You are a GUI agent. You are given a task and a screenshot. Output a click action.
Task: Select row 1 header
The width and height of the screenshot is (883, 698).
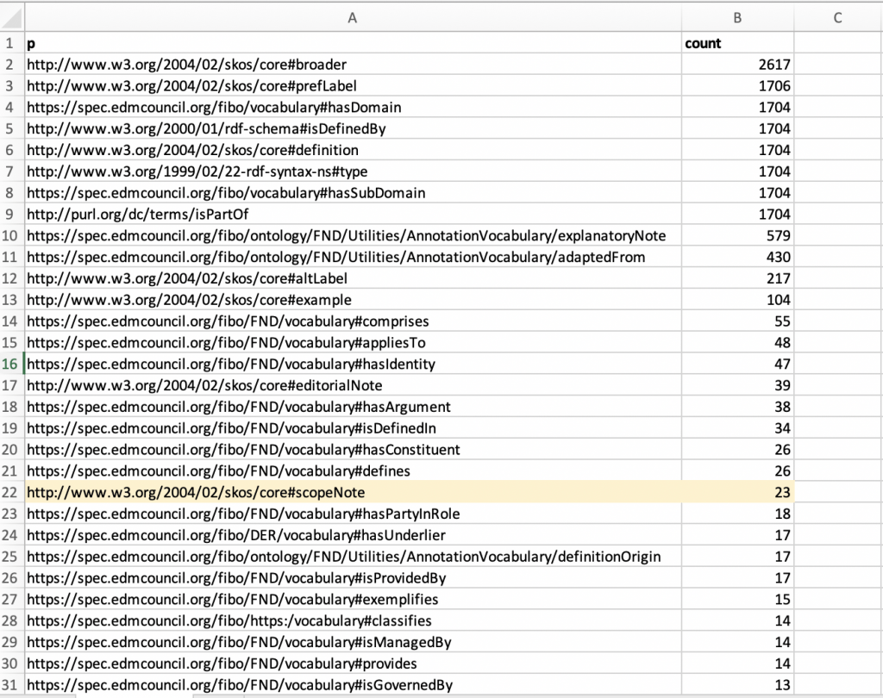pyautogui.click(x=12, y=43)
